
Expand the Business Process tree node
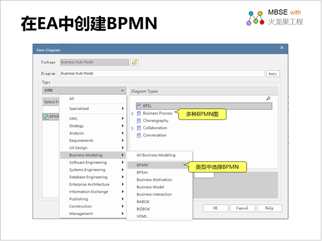132,113
